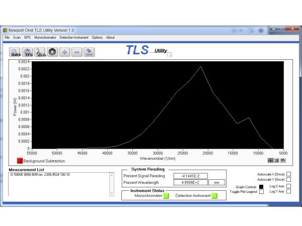This screenshot has height=226, width=302.
Task: Open the Scan menu
Action: [17, 37]
